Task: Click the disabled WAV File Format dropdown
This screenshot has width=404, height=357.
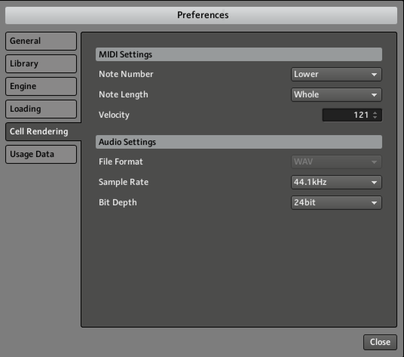Action: tap(336, 162)
